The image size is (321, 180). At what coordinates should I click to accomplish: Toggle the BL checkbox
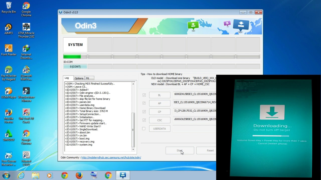[144, 95]
